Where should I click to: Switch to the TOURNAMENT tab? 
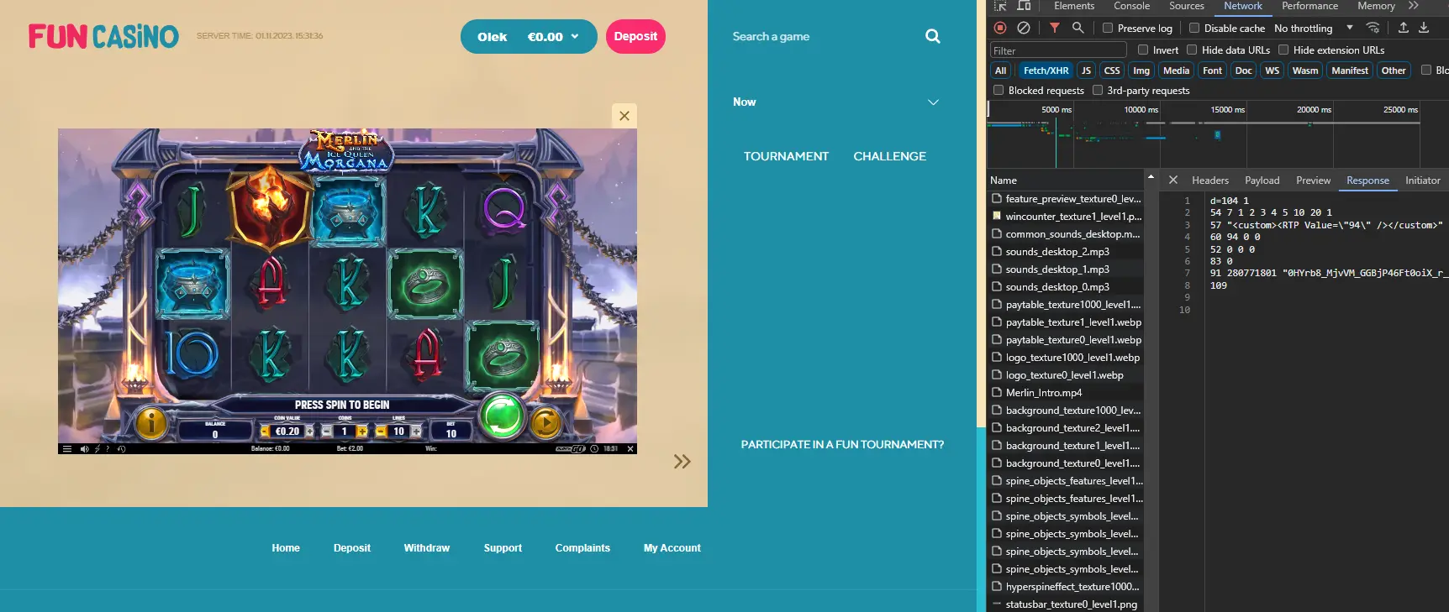click(x=786, y=156)
